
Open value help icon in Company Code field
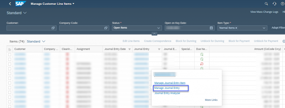point(106,28)
